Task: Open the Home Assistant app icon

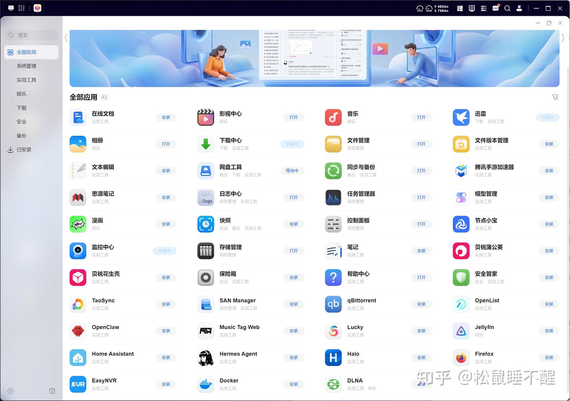Action: [x=78, y=357]
